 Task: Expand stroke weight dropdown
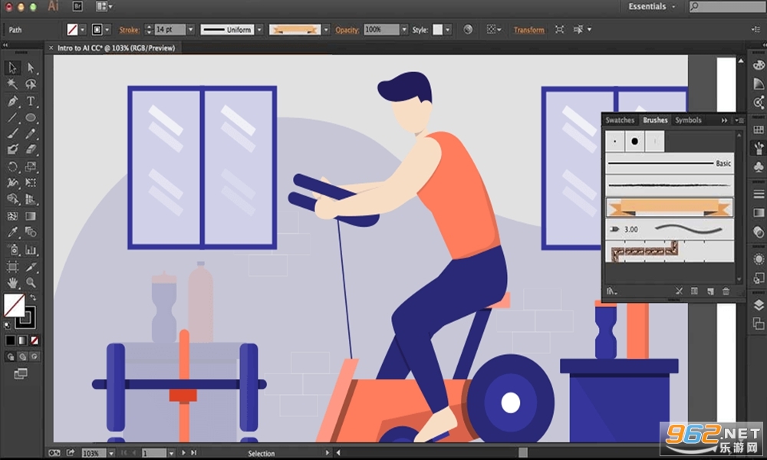(x=191, y=30)
